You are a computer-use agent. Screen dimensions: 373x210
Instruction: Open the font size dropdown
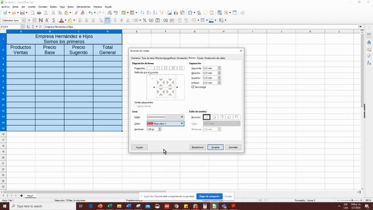[34, 20]
